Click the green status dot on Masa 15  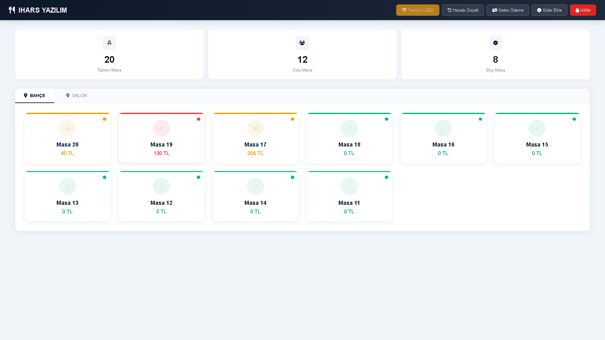574,119
